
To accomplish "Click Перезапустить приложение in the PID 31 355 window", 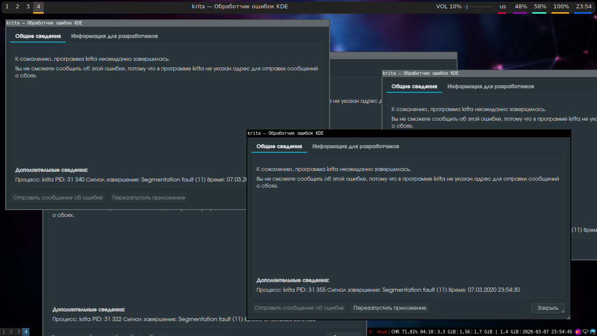I will pos(390,308).
